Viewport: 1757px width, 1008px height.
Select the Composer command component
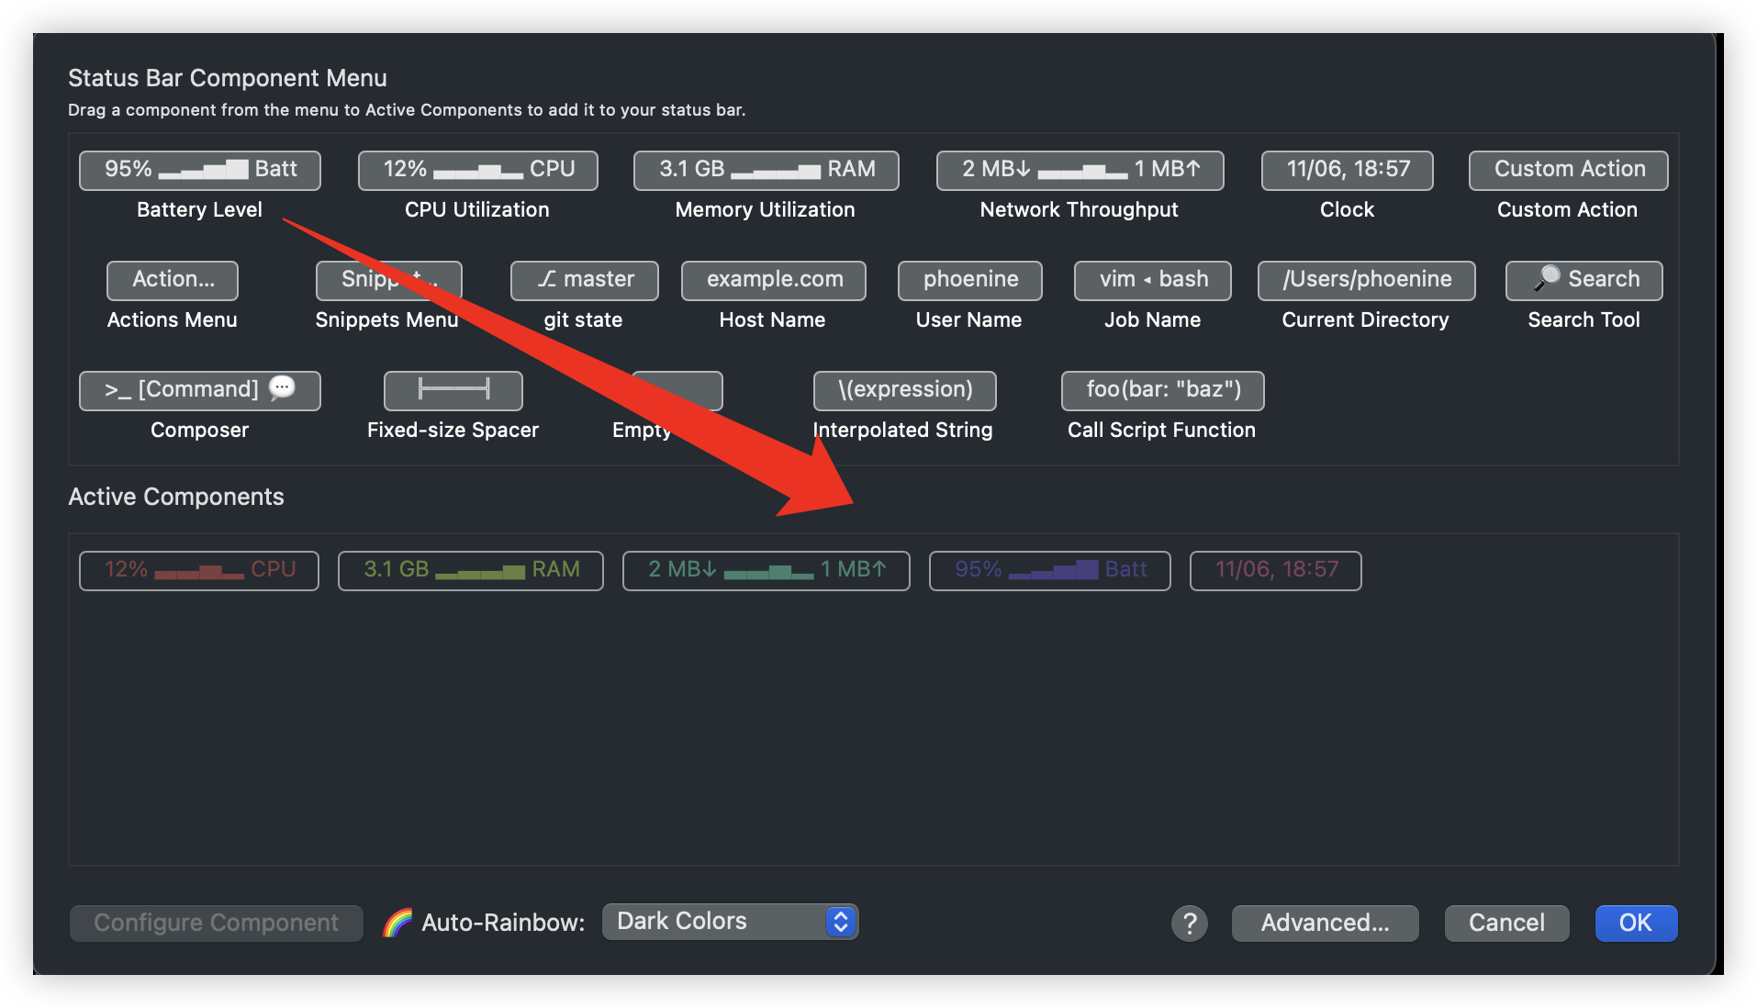tap(200, 391)
